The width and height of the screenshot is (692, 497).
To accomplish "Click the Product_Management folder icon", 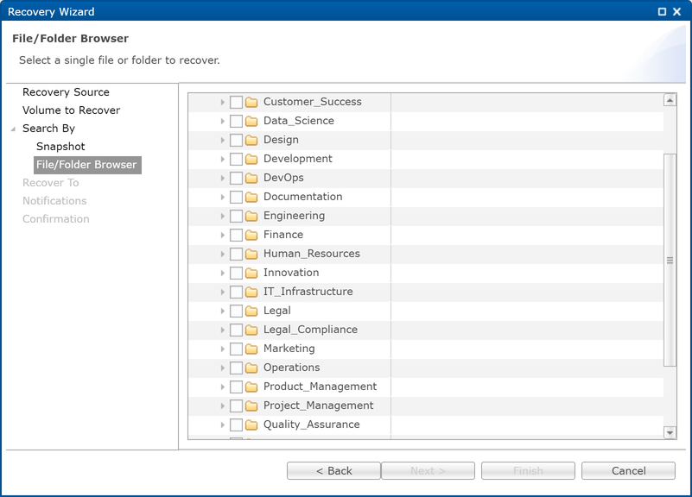I will 251,387.
